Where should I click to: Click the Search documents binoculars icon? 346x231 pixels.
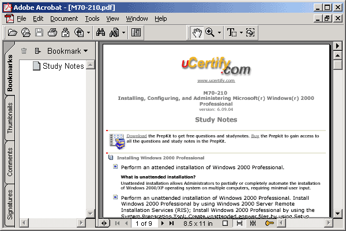114,33
